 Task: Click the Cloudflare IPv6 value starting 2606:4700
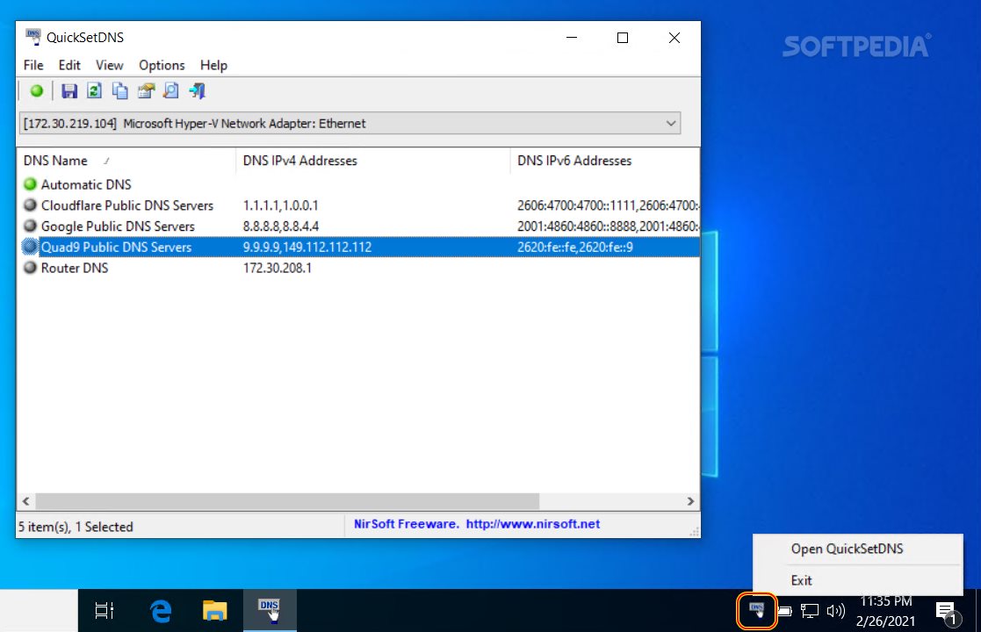coord(608,205)
